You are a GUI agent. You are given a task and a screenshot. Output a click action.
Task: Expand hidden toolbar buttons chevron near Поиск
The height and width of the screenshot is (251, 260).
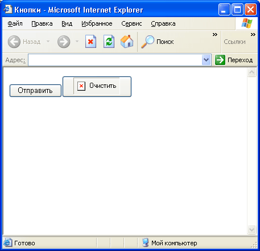pos(215,35)
